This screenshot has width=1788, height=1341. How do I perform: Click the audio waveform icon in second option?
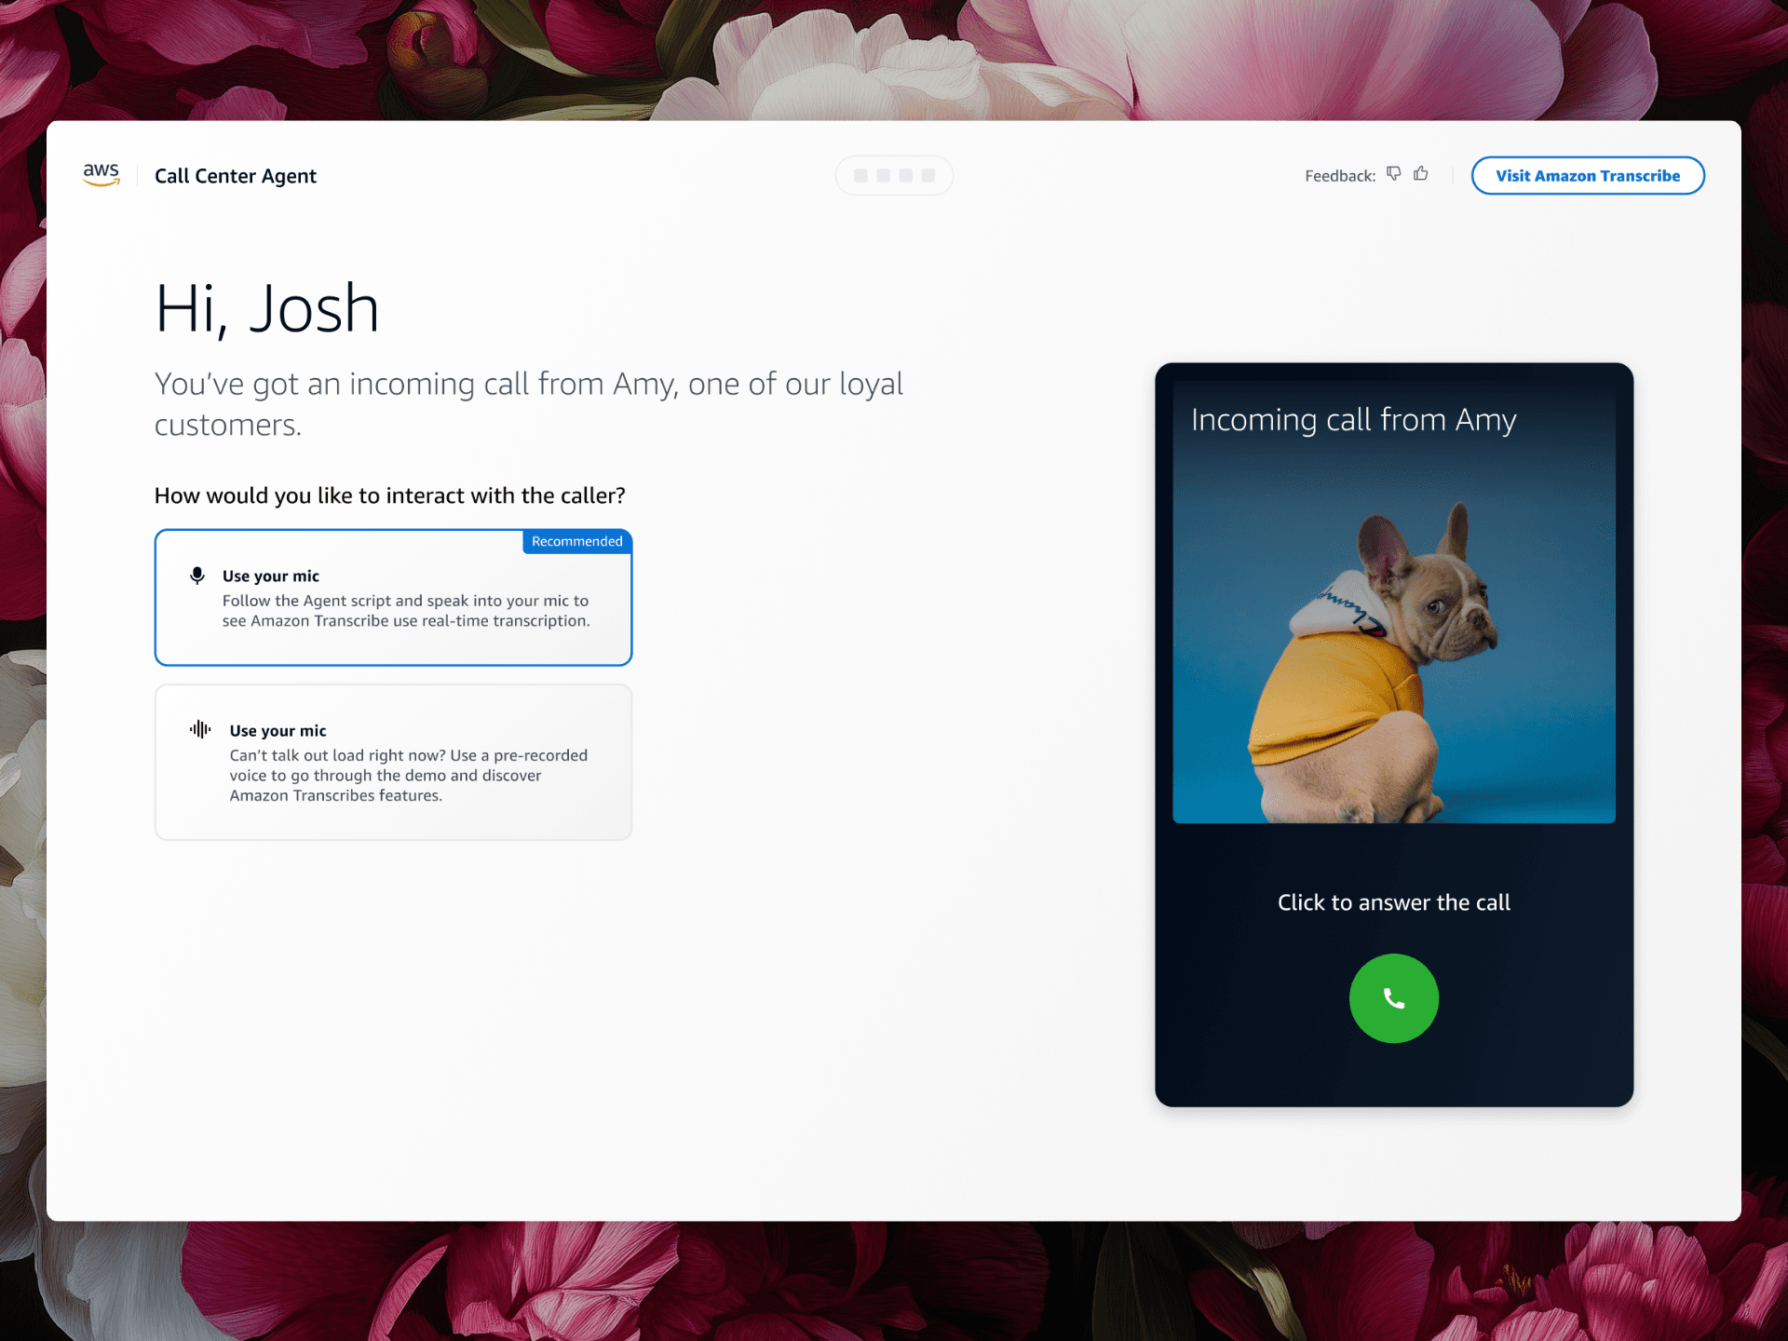pos(200,729)
